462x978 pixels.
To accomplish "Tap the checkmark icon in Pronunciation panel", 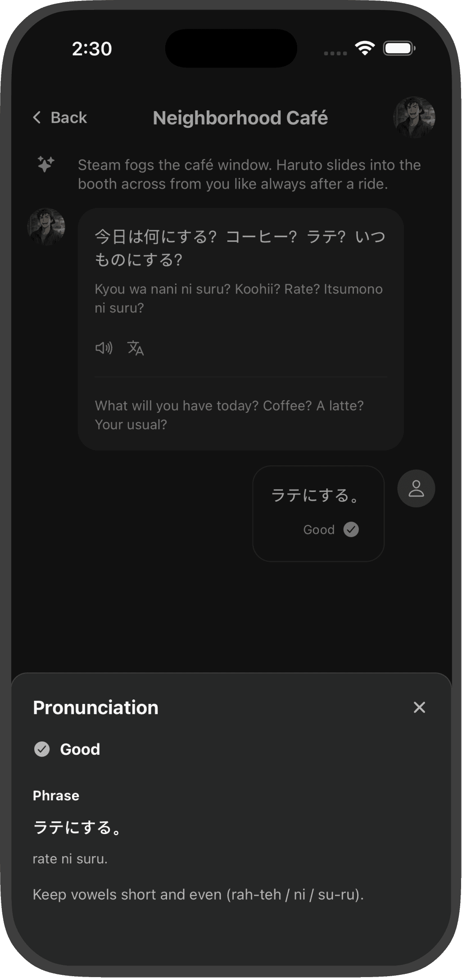I will click(x=42, y=749).
